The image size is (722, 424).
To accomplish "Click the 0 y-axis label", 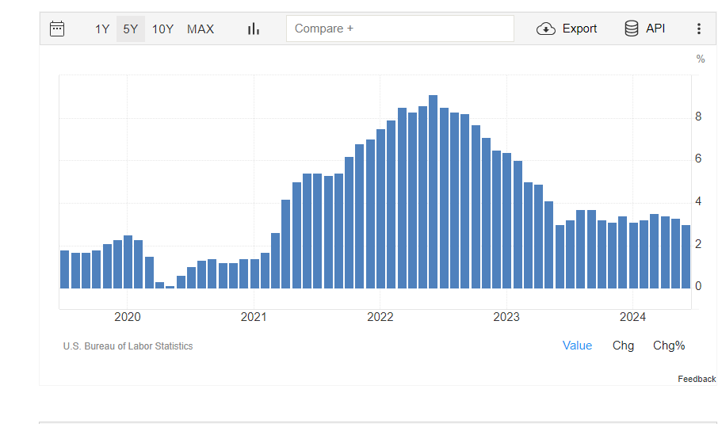I will pyautogui.click(x=698, y=286).
